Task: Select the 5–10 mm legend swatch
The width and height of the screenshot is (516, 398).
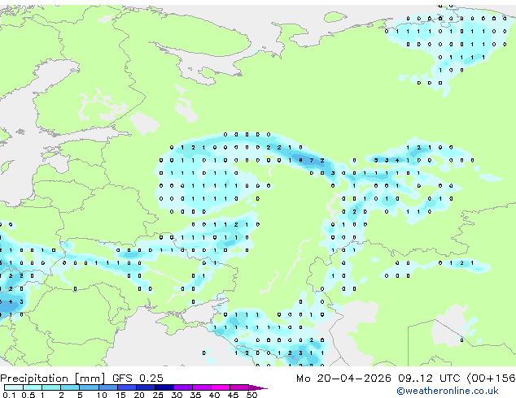Action: pos(89,387)
